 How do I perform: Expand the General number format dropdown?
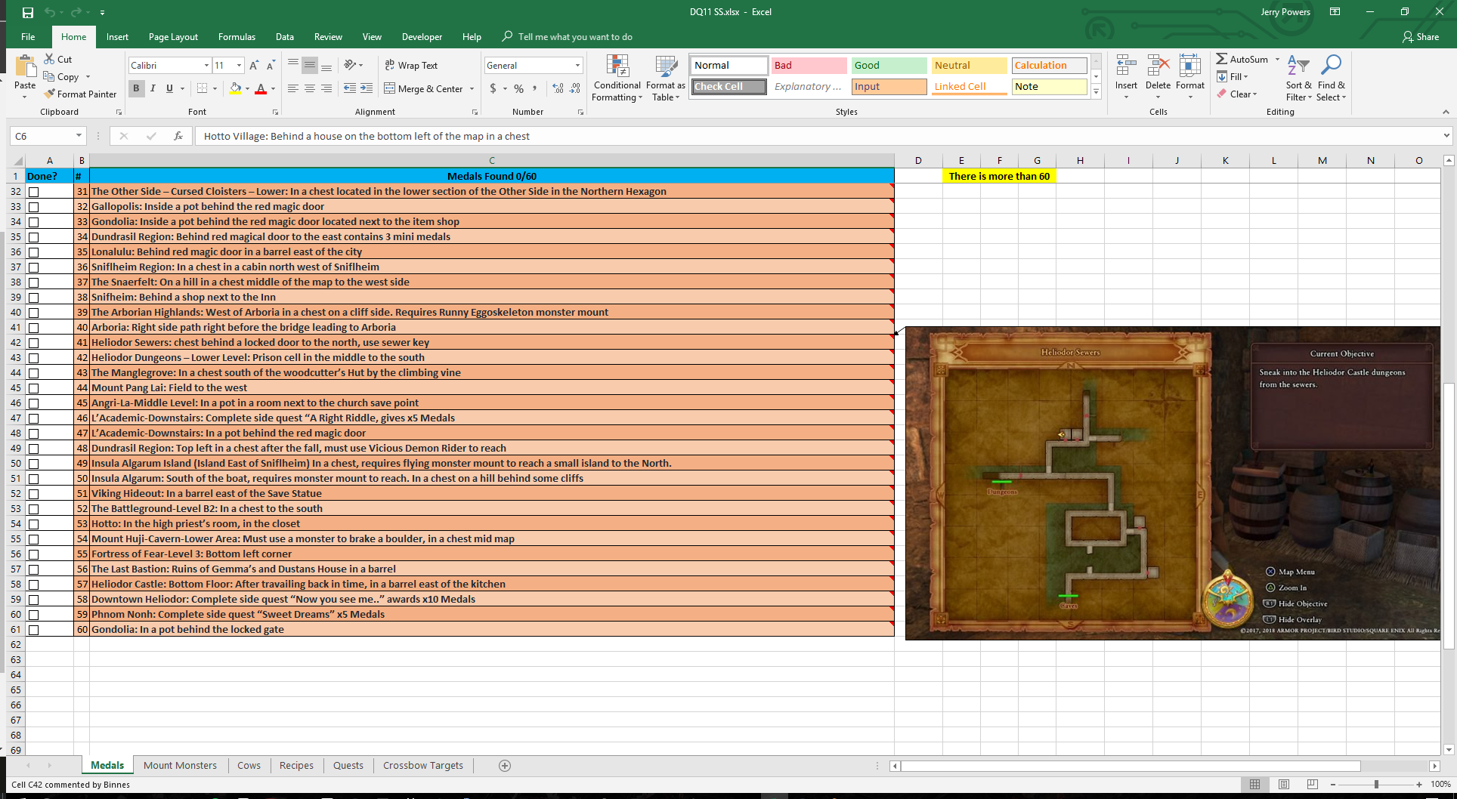[577, 66]
